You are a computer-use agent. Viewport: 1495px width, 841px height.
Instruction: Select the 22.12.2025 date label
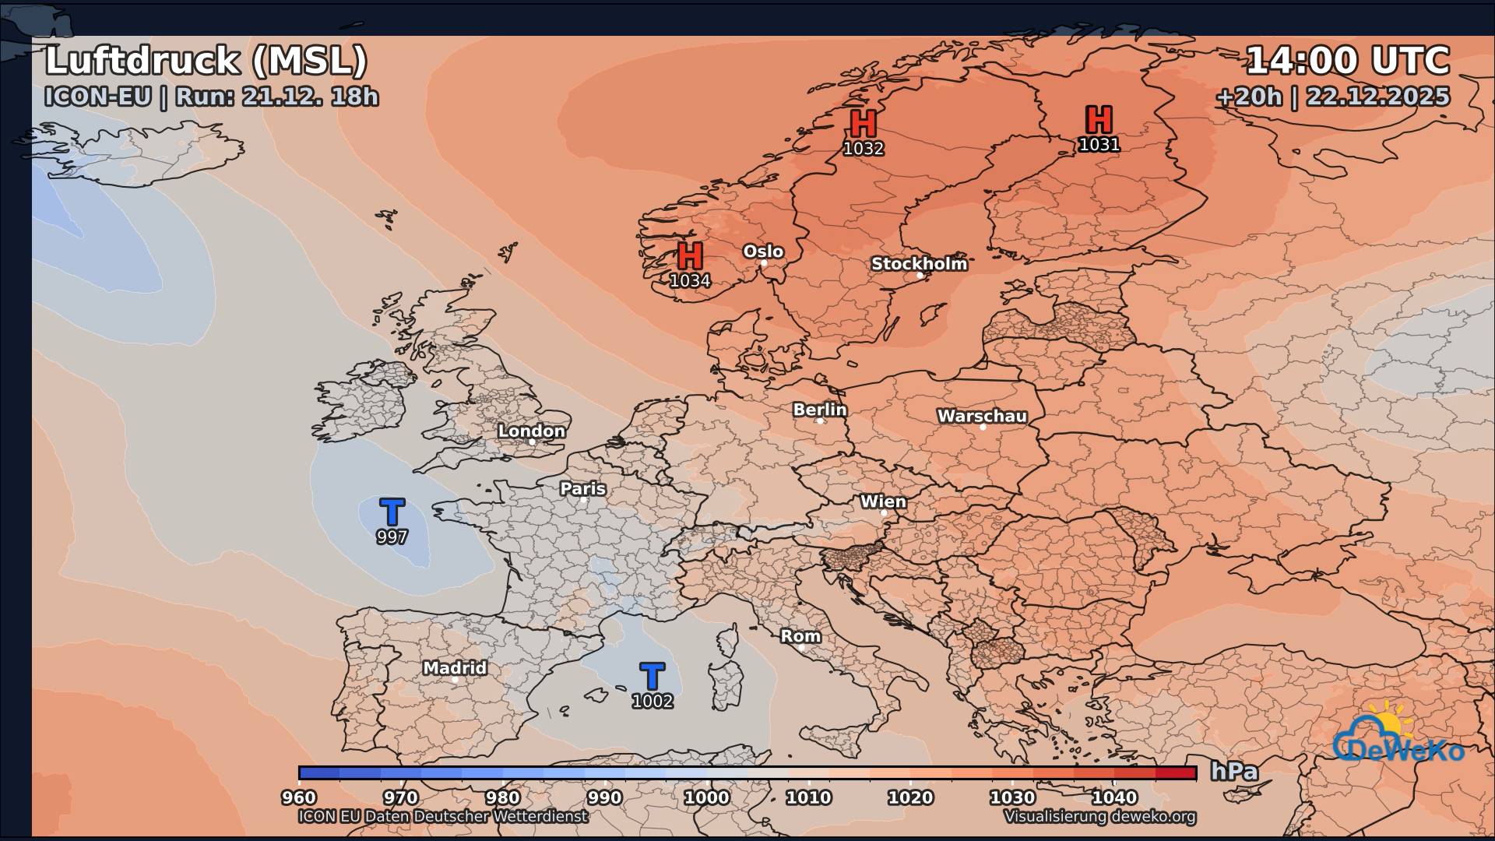pyautogui.click(x=1377, y=97)
